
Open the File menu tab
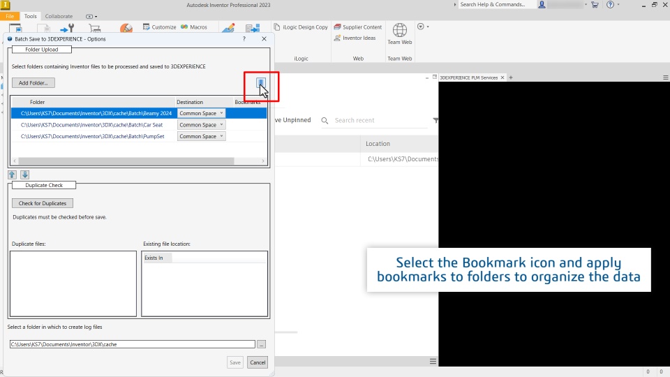coord(9,16)
